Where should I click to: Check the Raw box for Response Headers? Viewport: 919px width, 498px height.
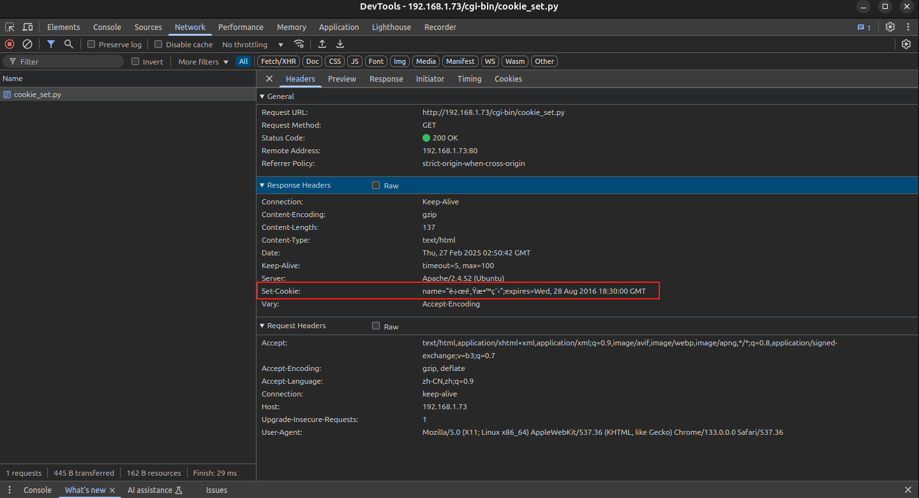tap(376, 185)
